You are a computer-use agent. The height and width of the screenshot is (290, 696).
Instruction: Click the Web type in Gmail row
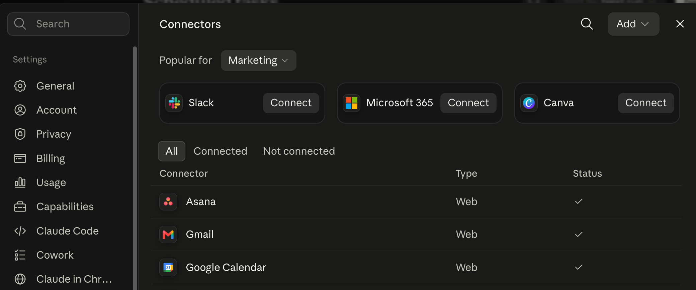coord(466,235)
